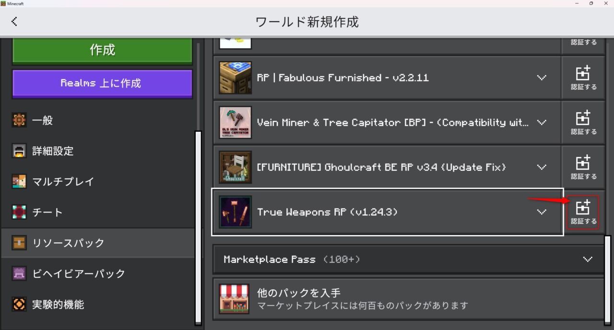Open the 実験的機能 section
The height and width of the screenshot is (330, 614).
pos(19,304)
